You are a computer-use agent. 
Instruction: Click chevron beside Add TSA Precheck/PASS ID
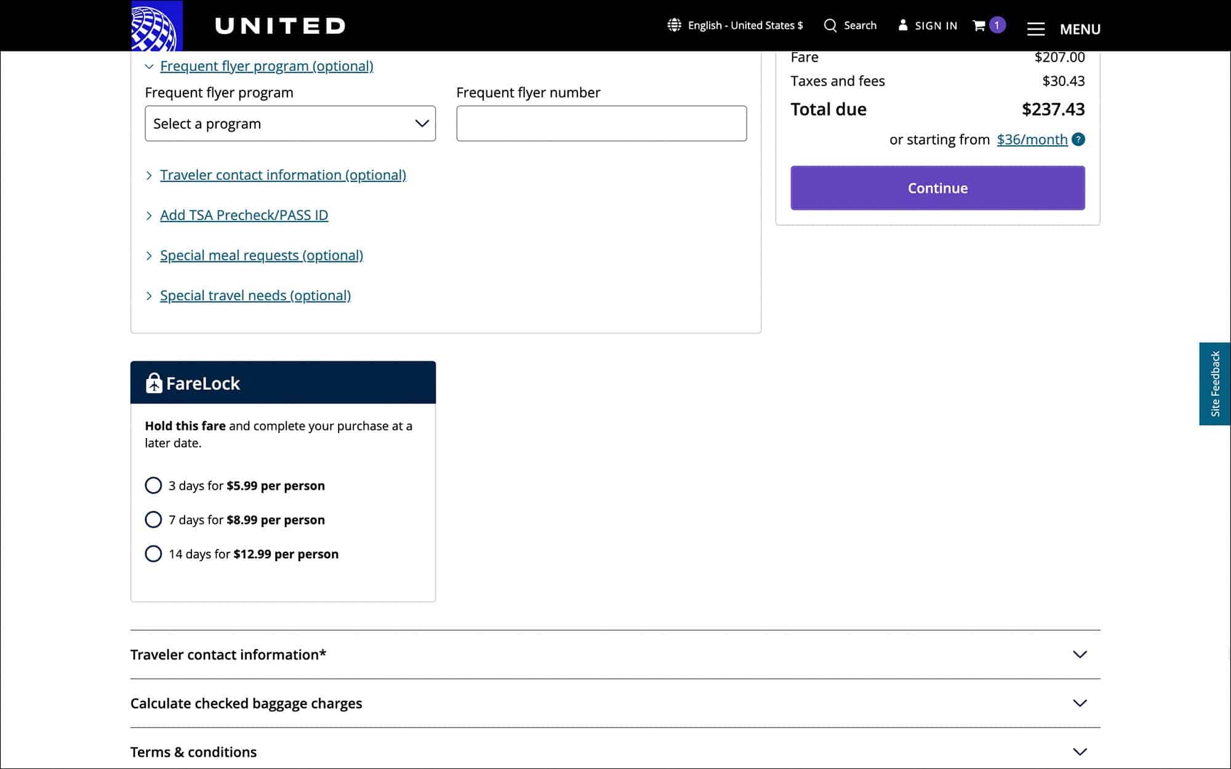click(x=149, y=215)
